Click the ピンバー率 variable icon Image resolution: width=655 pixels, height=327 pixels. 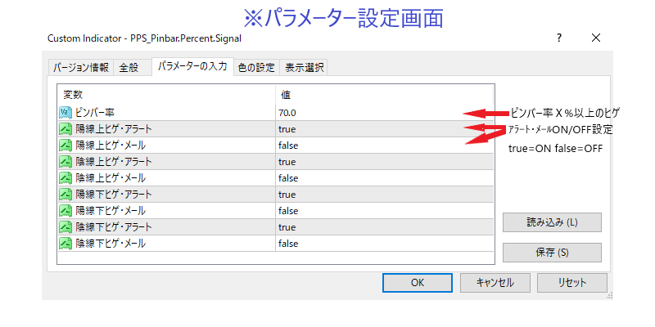click(x=65, y=113)
